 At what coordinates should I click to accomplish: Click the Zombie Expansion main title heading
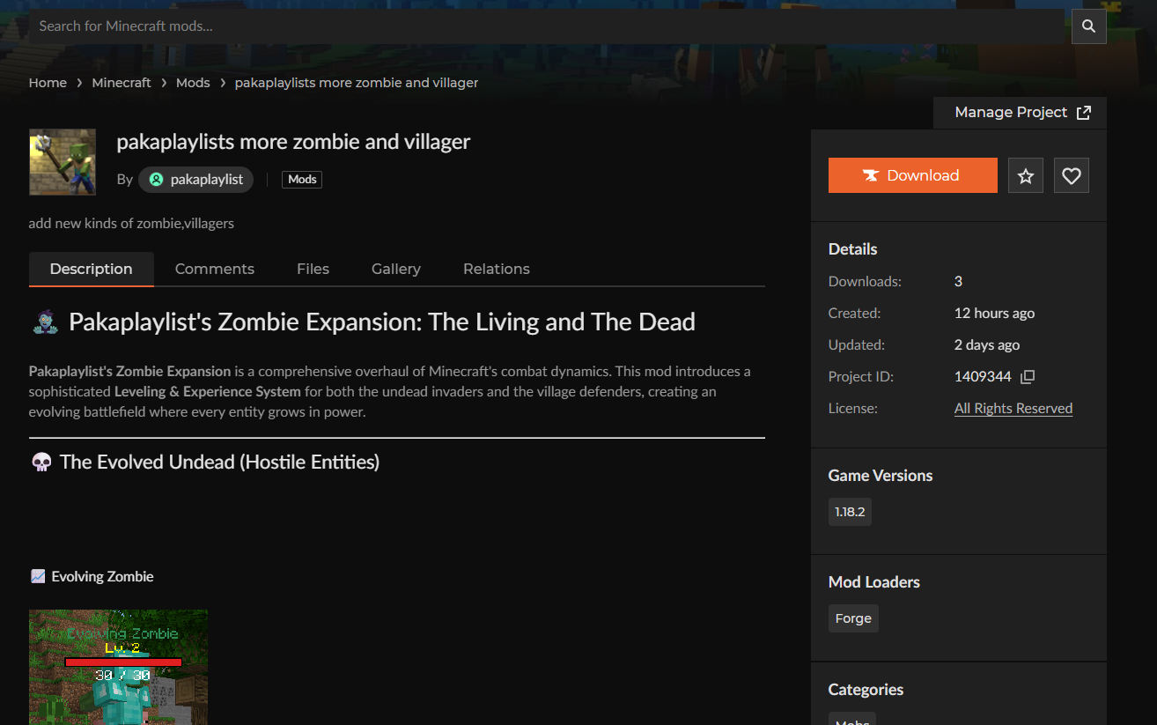click(x=382, y=322)
